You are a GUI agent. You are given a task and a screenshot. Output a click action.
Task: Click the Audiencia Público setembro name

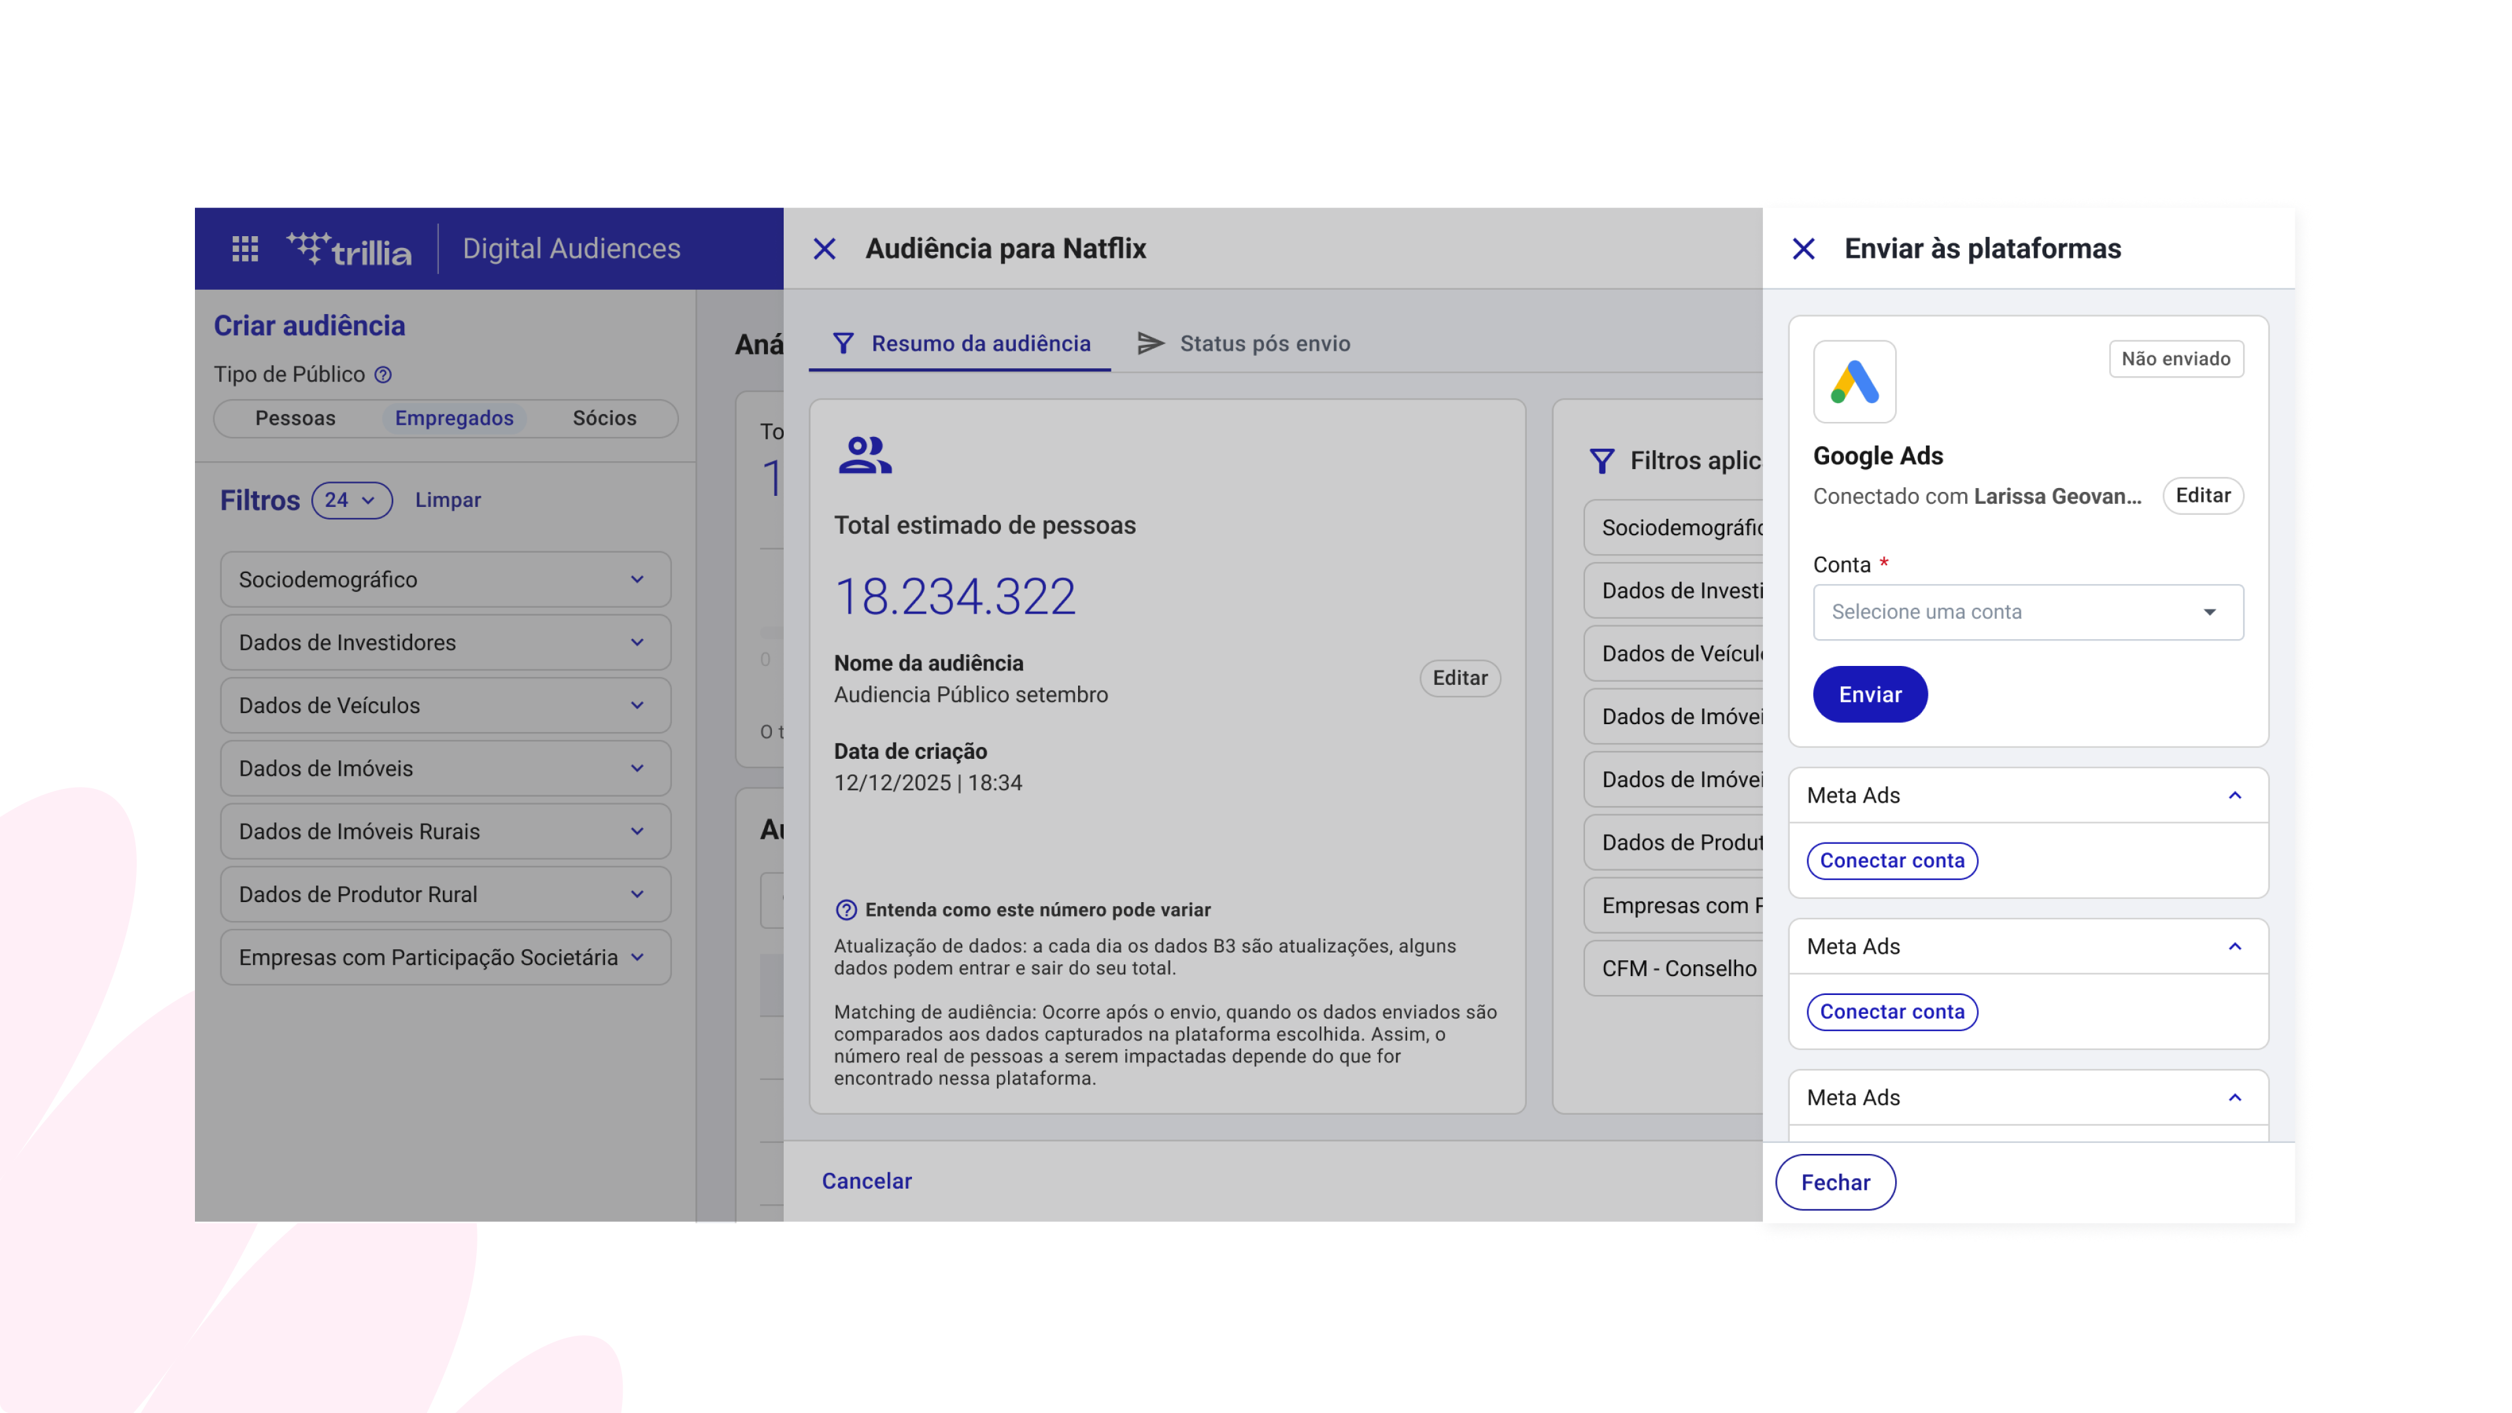click(x=971, y=695)
